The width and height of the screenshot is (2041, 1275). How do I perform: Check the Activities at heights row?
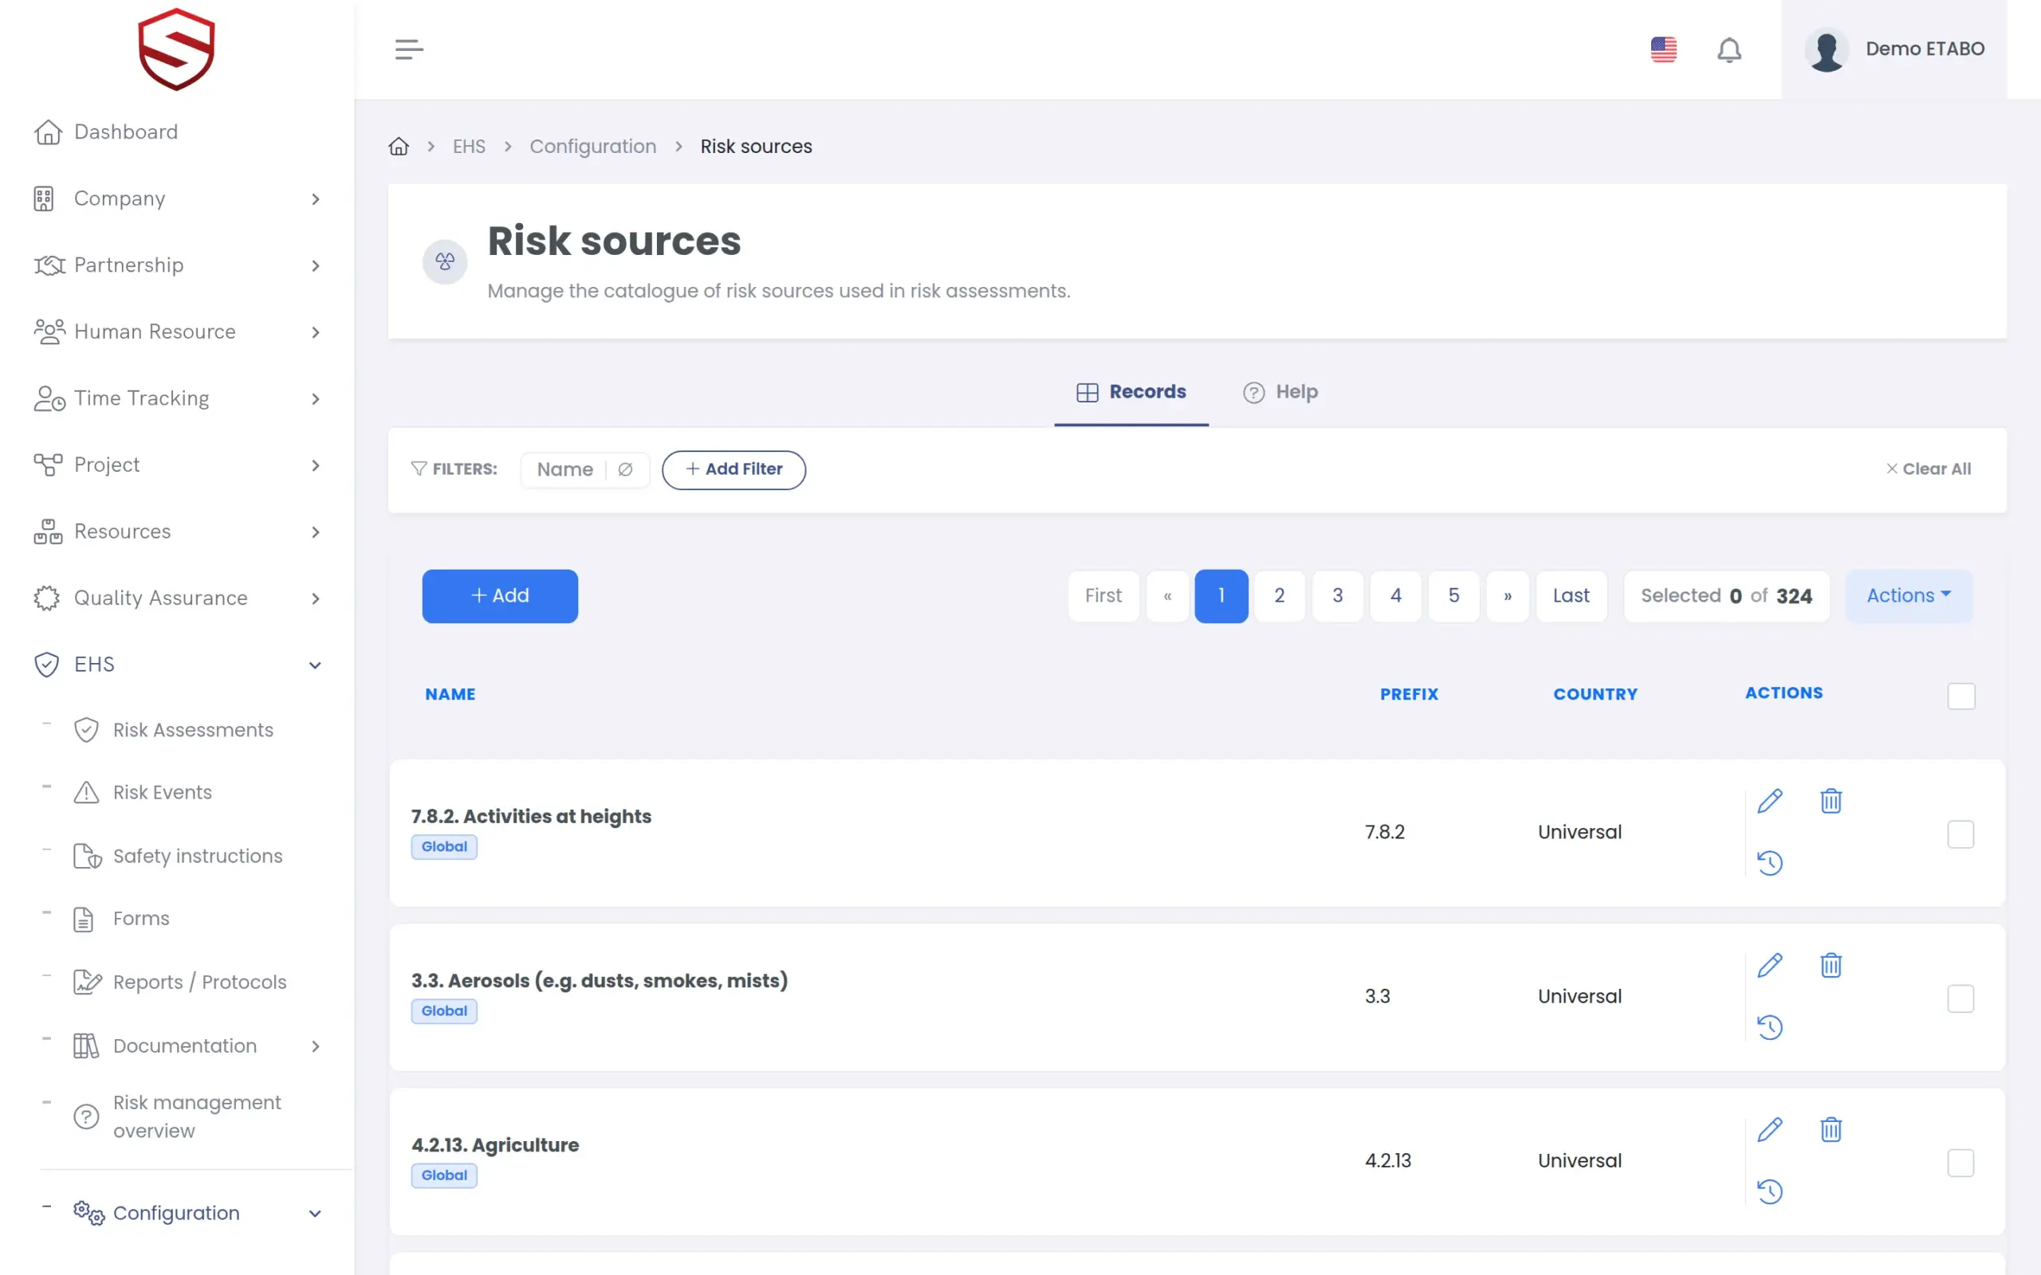tap(1960, 834)
